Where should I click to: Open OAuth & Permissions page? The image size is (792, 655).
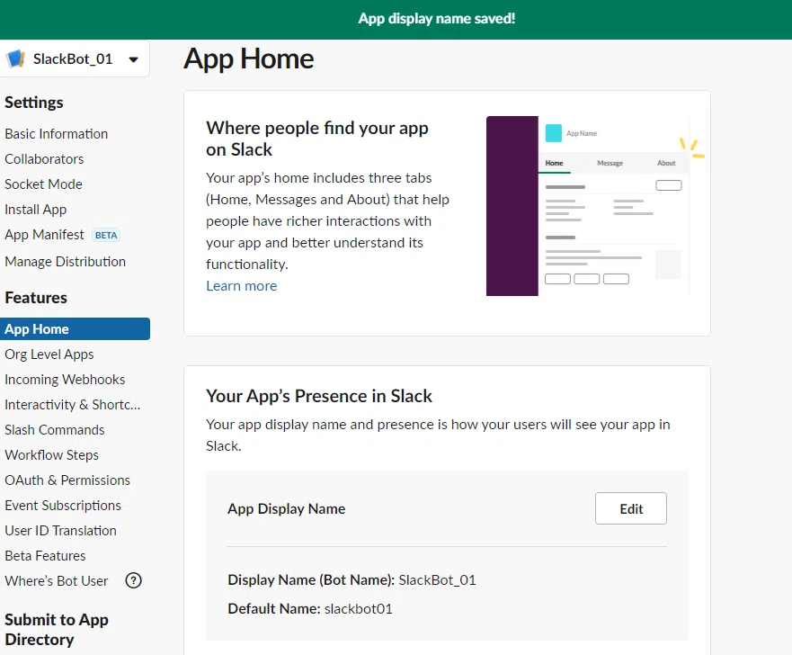[x=67, y=480]
